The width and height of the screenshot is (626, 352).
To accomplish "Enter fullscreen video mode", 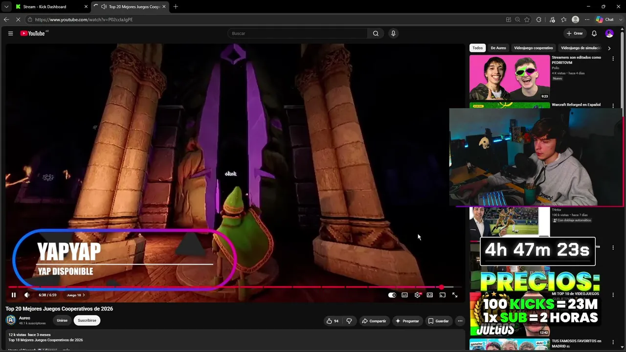I will click(455, 295).
